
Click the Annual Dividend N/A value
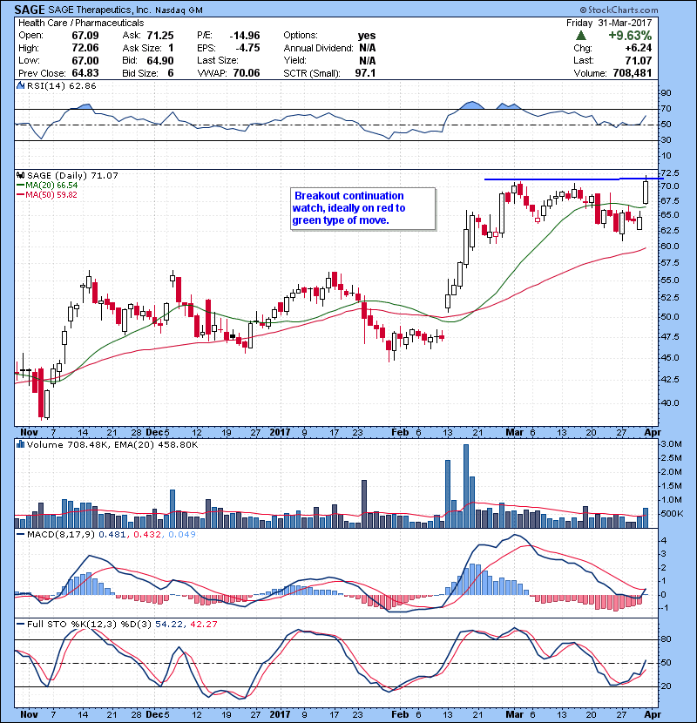[367, 48]
